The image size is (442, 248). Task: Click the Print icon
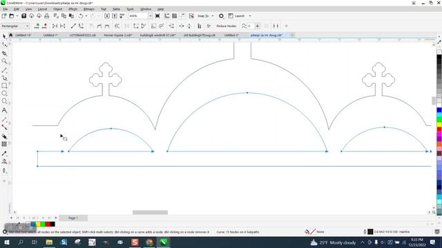(47, 16)
